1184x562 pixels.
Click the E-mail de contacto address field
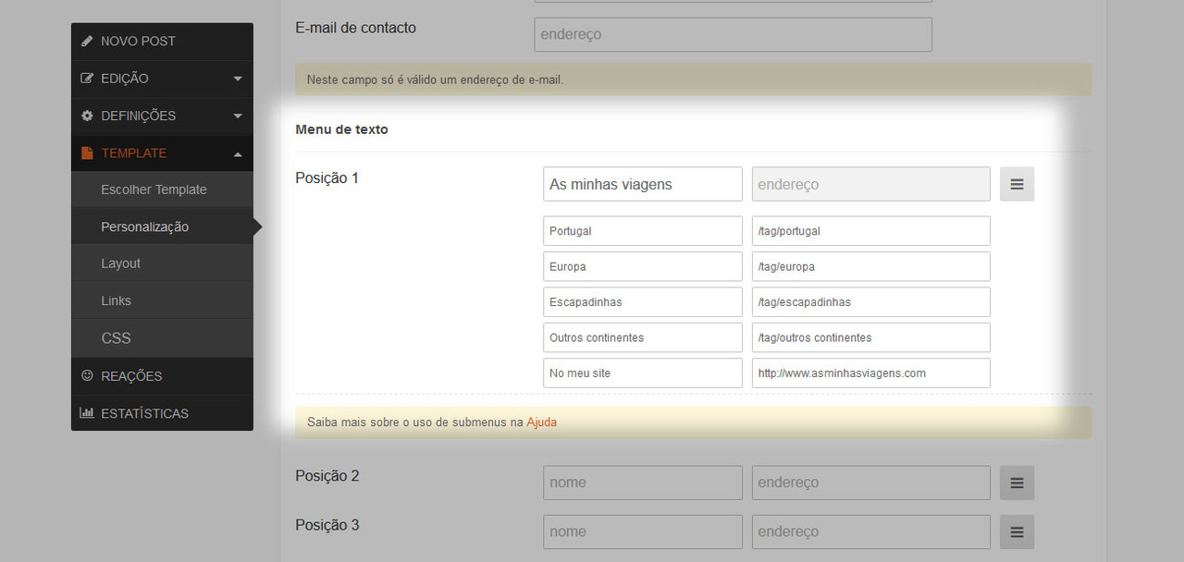coord(733,34)
